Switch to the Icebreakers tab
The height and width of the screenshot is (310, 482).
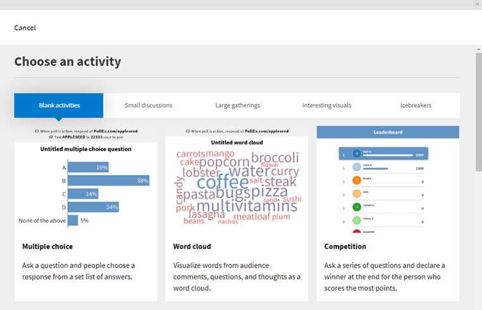(416, 105)
